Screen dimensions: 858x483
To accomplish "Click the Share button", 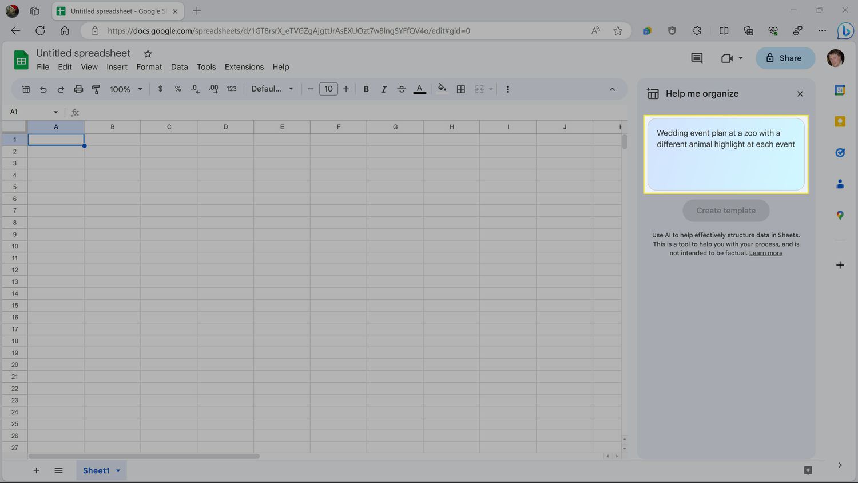I will pyautogui.click(x=785, y=58).
